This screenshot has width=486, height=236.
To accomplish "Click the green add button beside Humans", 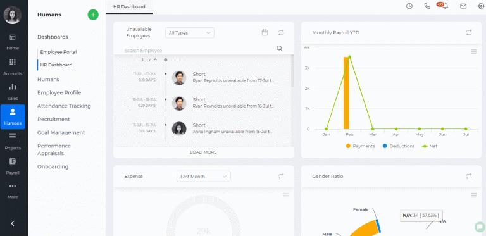I will (93, 15).
